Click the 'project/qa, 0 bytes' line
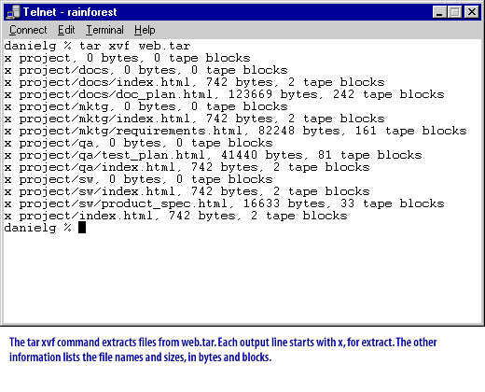This screenshot has width=485, height=392. tap(138, 143)
